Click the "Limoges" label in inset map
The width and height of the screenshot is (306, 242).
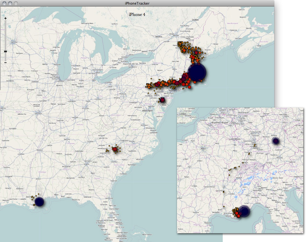coord(194,186)
